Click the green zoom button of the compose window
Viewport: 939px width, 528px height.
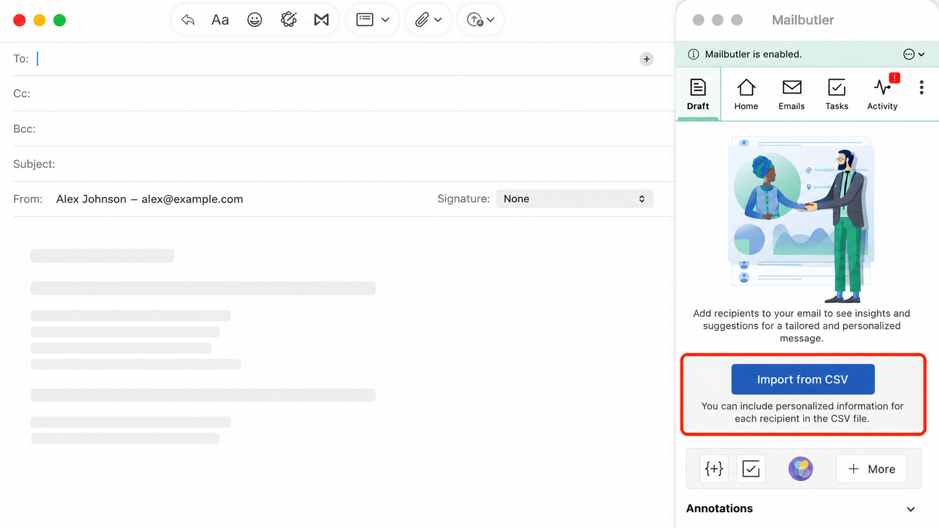pos(60,20)
